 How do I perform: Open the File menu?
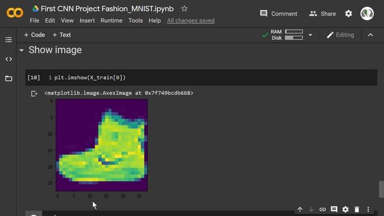click(x=35, y=20)
